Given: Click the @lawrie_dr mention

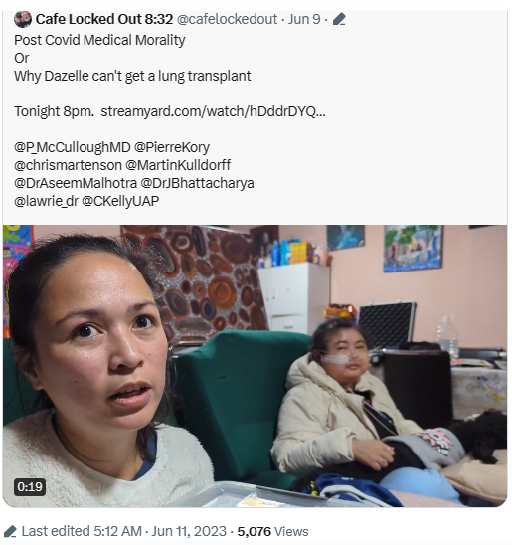Looking at the screenshot, I should [x=46, y=201].
